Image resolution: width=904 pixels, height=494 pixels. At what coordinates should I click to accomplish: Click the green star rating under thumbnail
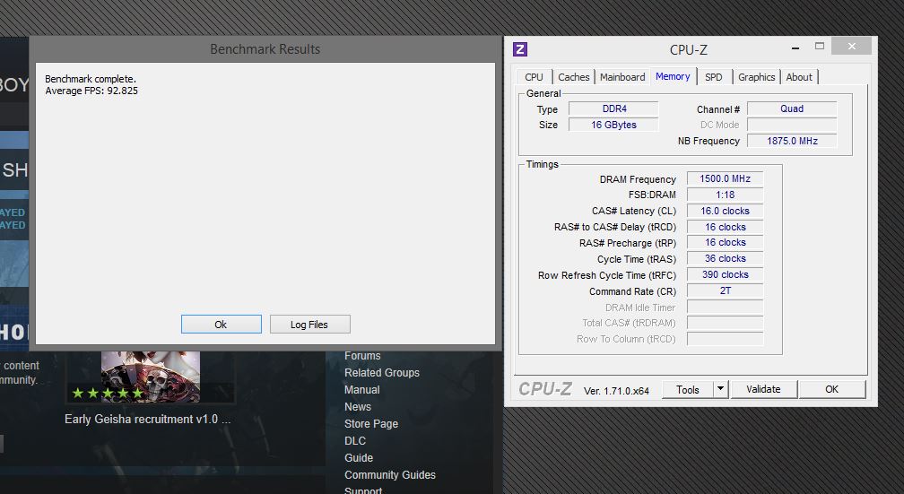pyautogui.click(x=108, y=394)
